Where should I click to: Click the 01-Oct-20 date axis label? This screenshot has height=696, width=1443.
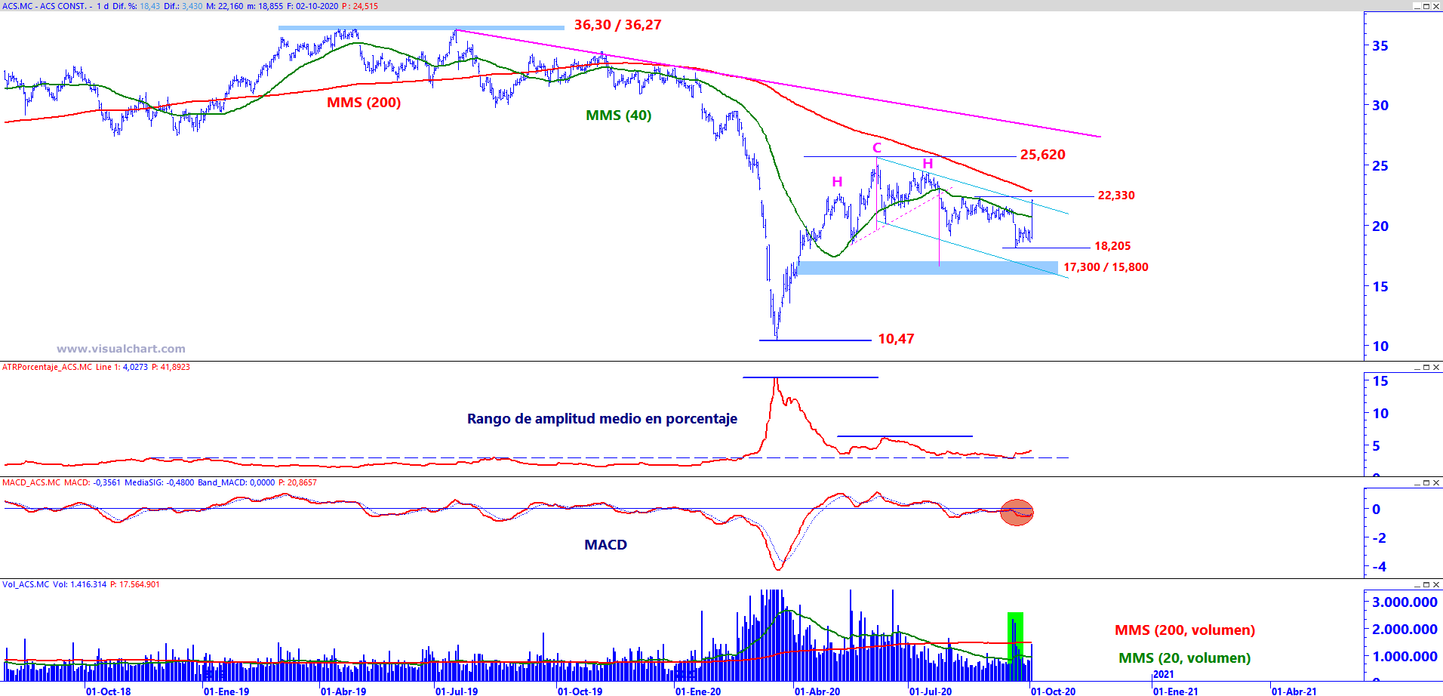click(x=1054, y=691)
